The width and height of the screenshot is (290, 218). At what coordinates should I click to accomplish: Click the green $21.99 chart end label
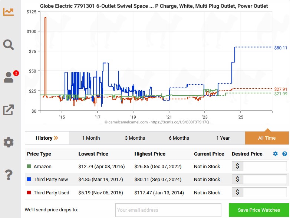coord(281,94)
